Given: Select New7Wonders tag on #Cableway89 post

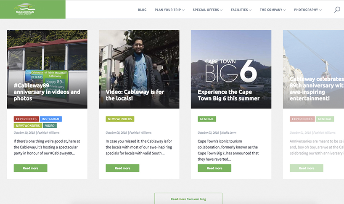Looking at the screenshot, I should point(28,125).
